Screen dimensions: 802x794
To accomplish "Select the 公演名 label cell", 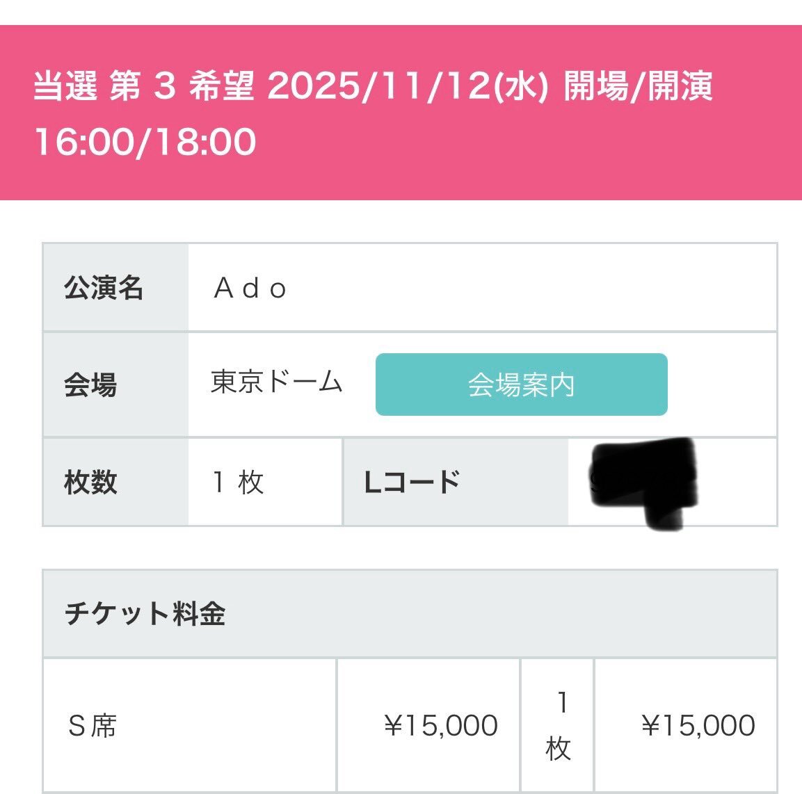I will click(x=115, y=287).
